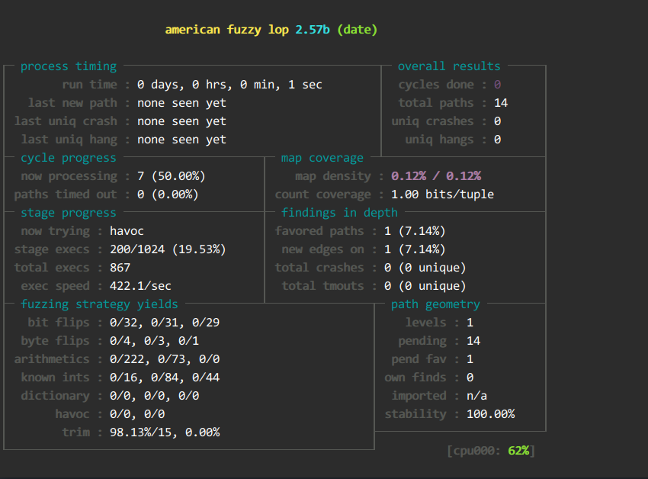Select the 'overall results' section header
The width and height of the screenshot is (648, 479).
449,66
